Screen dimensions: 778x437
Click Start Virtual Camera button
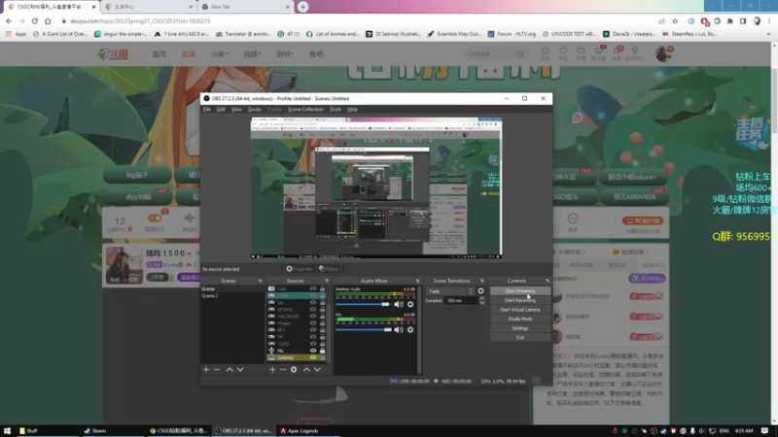click(520, 310)
